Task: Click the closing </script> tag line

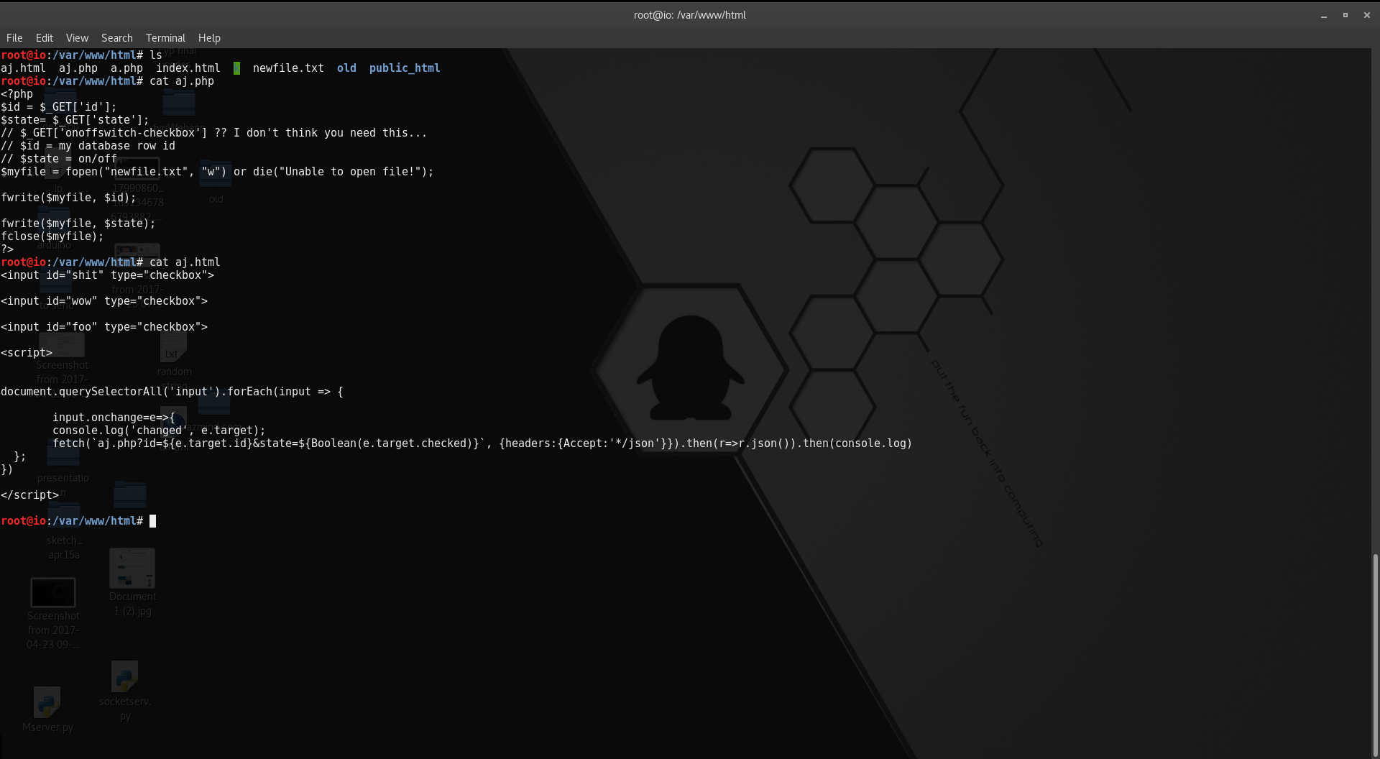Action: (x=29, y=495)
